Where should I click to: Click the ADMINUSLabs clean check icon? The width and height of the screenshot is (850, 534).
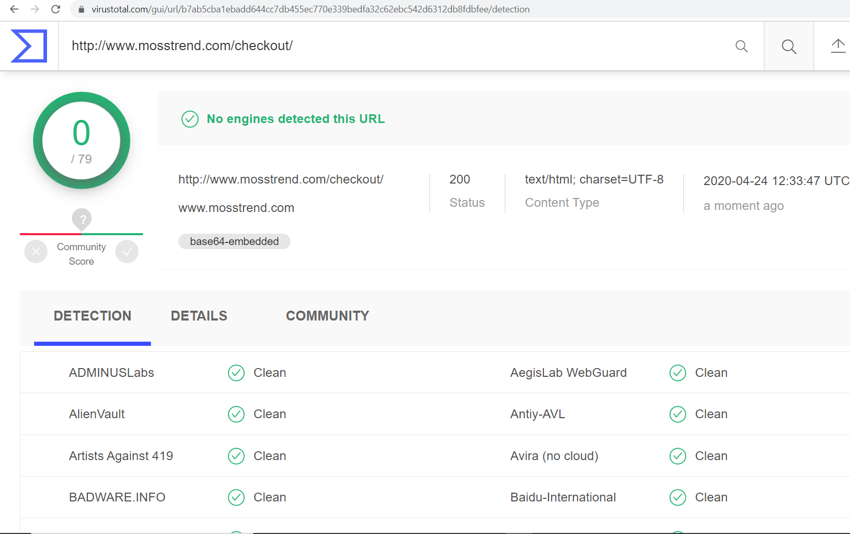[236, 373]
